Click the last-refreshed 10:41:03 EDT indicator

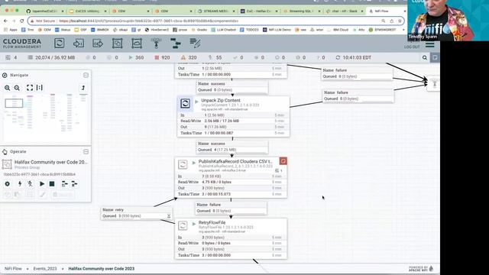(x=353, y=58)
